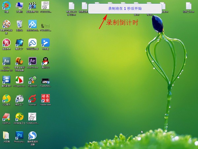Launch the blue Baofeng player 5 shortcut
Viewport: 198px width, 149px height.
tap(7, 81)
